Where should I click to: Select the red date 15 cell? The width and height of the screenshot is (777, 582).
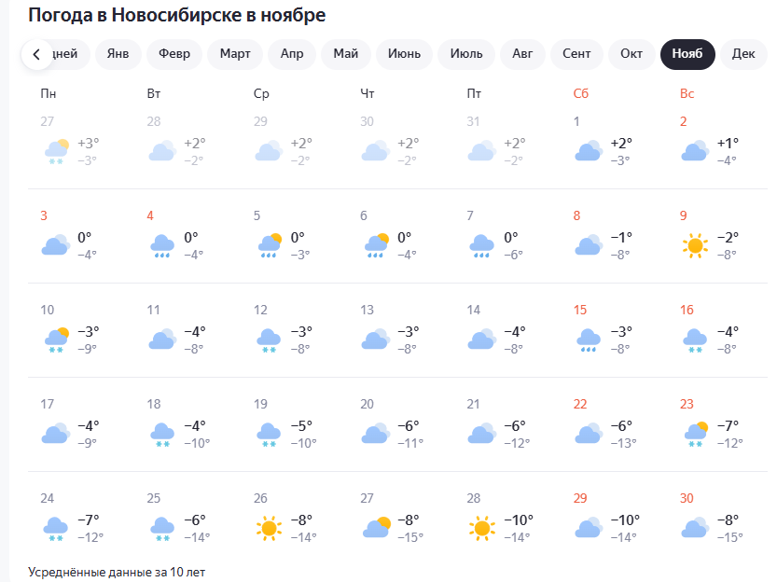tap(576, 309)
